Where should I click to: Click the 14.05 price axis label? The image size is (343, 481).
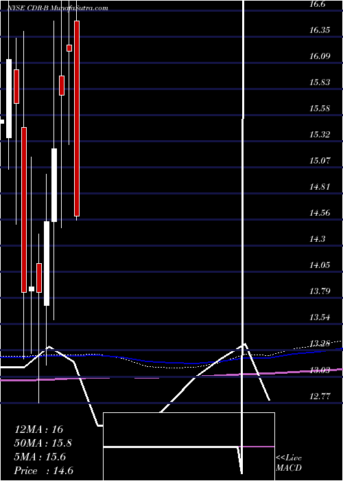[320, 265]
